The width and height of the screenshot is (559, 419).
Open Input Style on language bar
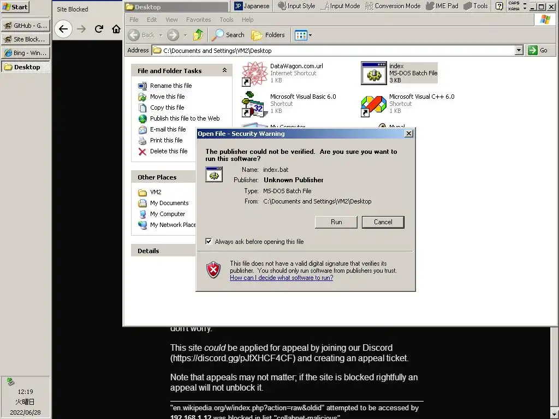(x=296, y=6)
